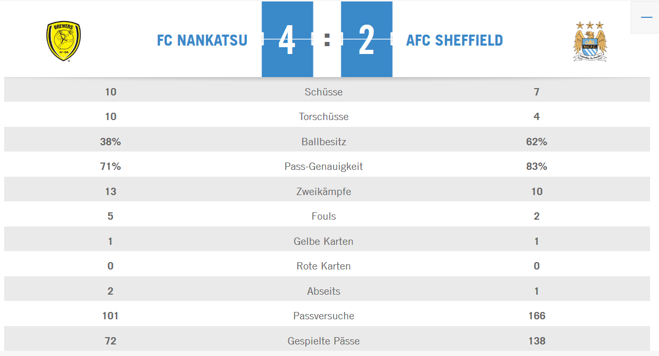Click the Rote Karten row label

click(x=323, y=266)
